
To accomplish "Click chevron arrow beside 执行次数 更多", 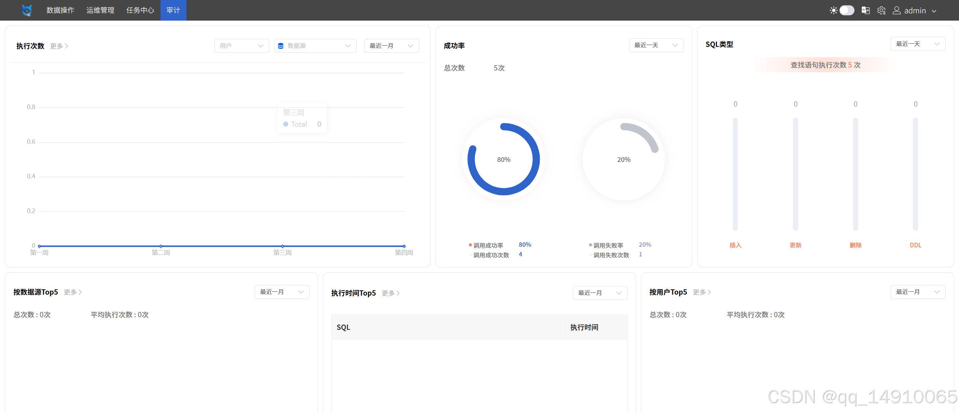I will (67, 46).
